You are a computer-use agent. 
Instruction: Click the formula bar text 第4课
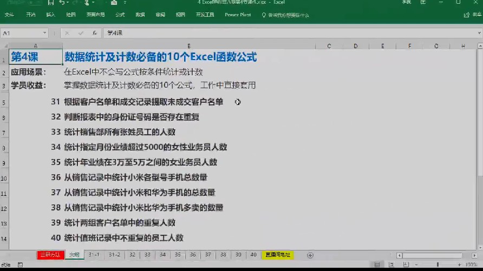click(115, 33)
